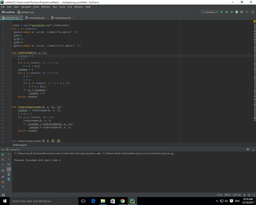Click the tinhtrongso() breadcrumb below the editor

(x=20, y=145)
